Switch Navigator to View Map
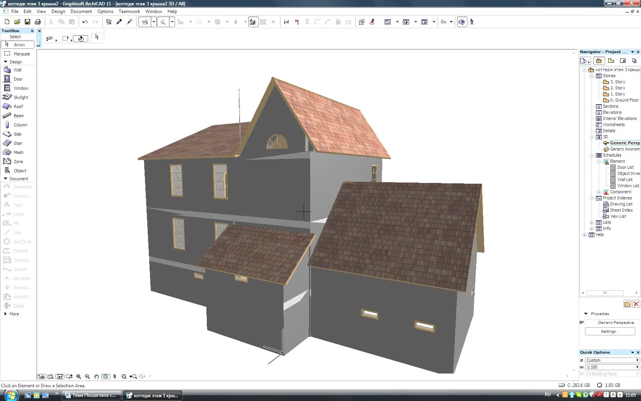 click(611, 61)
